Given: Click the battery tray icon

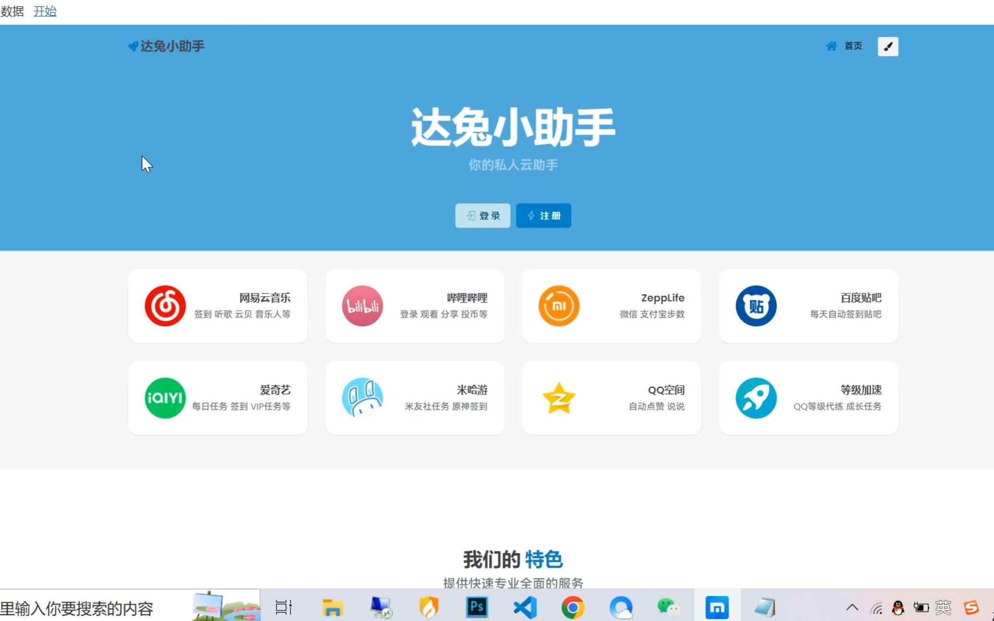Looking at the screenshot, I should point(921,608).
